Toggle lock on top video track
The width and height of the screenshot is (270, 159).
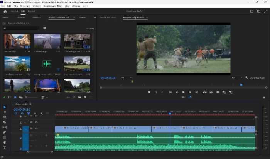point(21,116)
